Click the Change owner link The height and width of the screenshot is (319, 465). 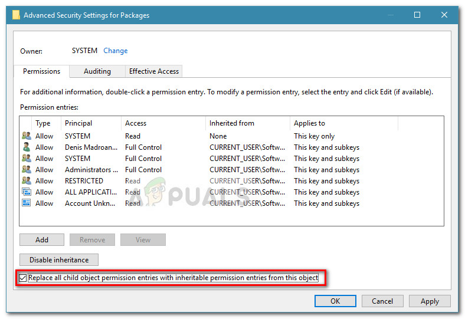pyautogui.click(x=116, y=51)
